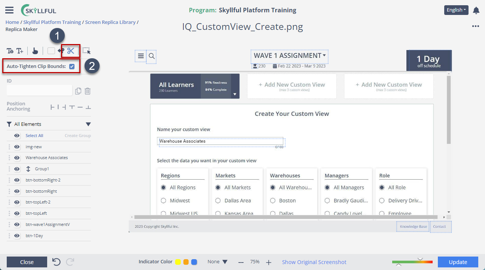Choose blue indicator color
This screenshot has width=485, height=270.
pyautogui.click(x=194, y=262)
